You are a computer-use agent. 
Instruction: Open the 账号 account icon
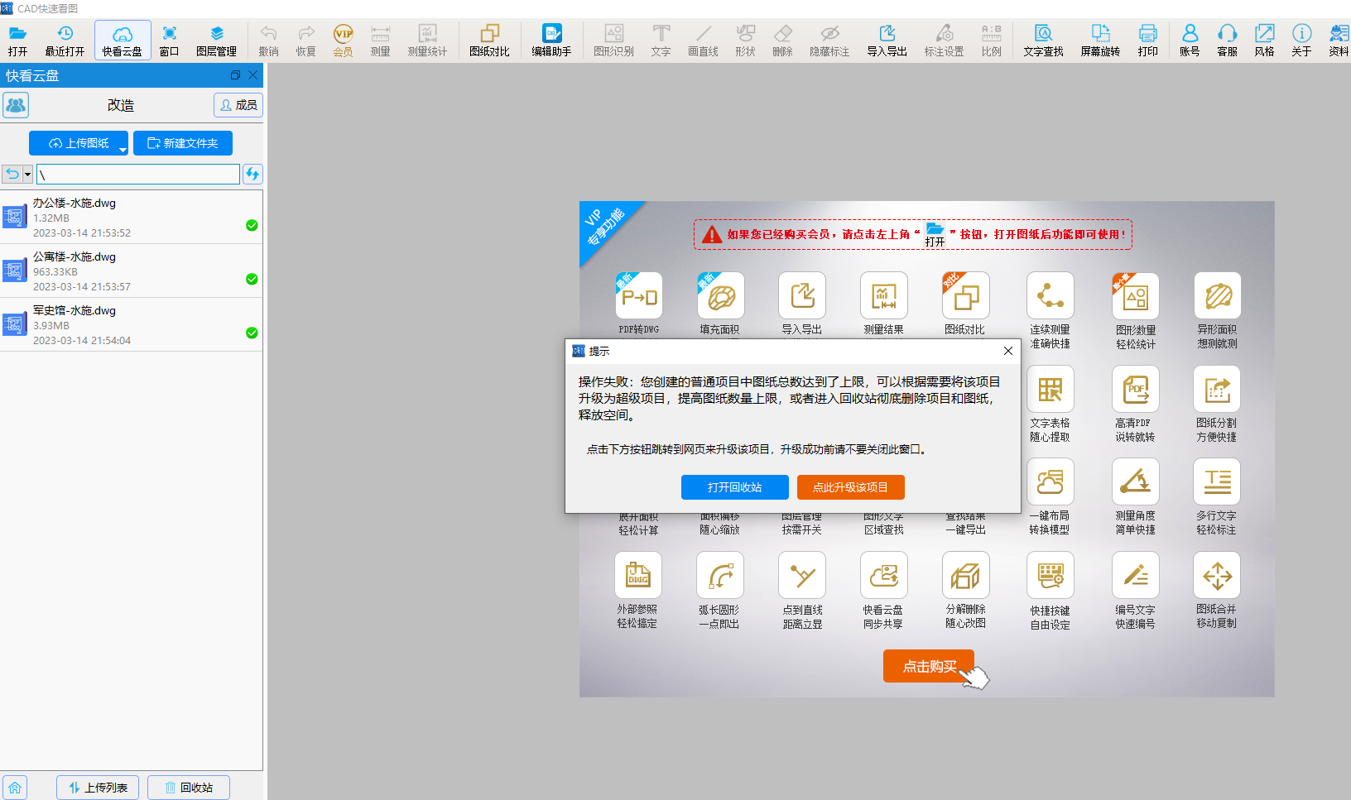pyautogui.click(x=1190, y=40)
